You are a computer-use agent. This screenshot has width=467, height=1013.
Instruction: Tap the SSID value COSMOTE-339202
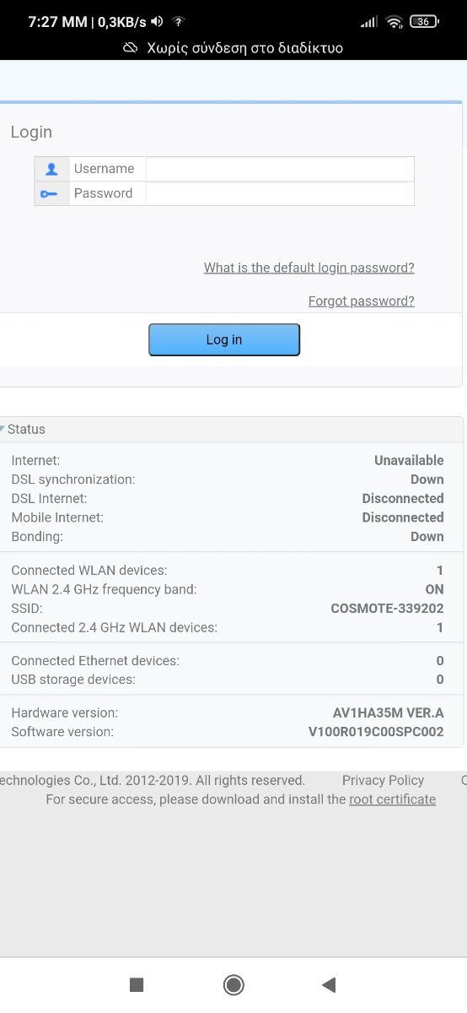[x=387, y=609]
